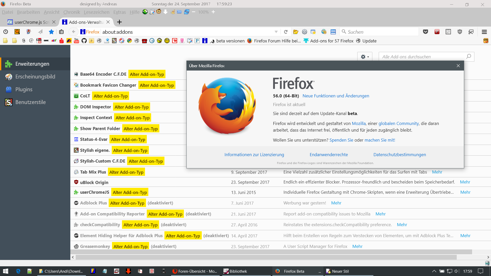Open the history clock icon
The image size is (491, 276).
6,32
